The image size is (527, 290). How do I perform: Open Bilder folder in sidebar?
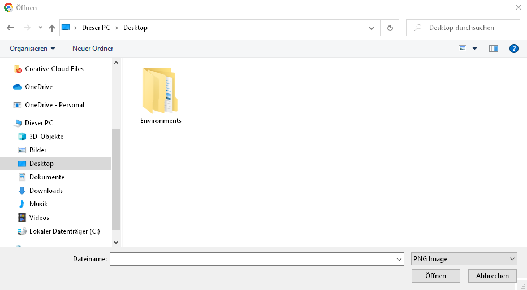[x=38, y=150]
